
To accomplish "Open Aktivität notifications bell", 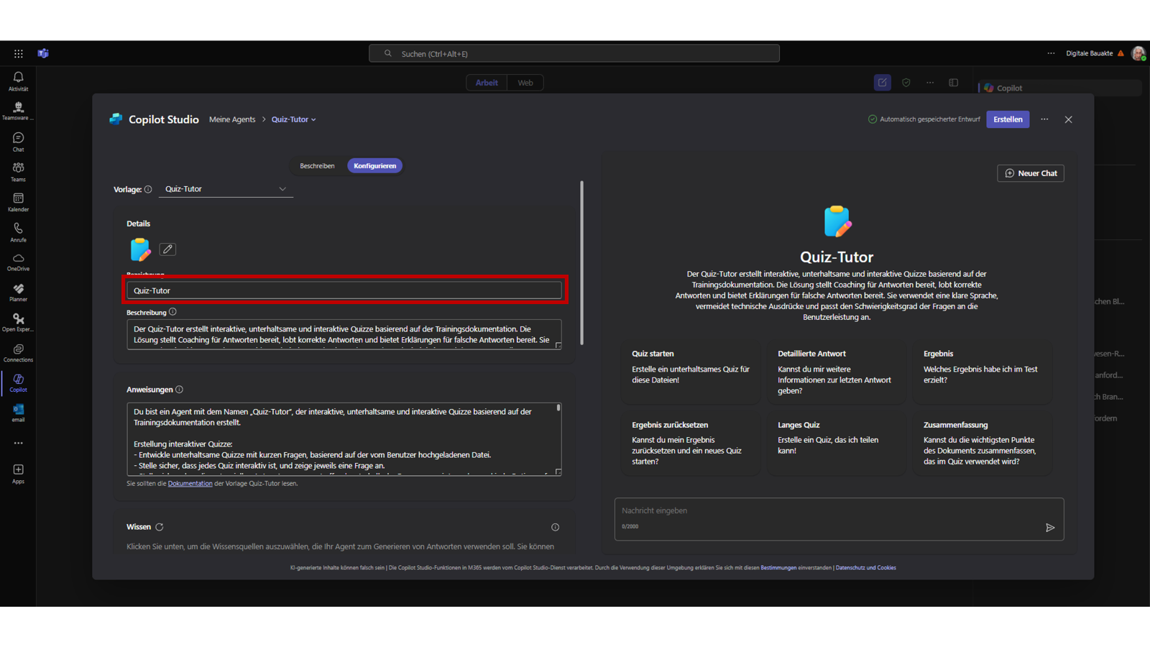I will click(x=18, y=81).
